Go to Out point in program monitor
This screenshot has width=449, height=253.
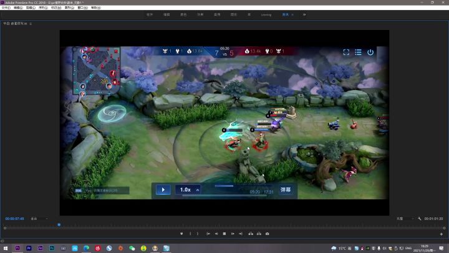241,234
